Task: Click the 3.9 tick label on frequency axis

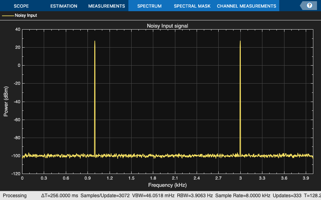Action: click(x=306, y=178)
